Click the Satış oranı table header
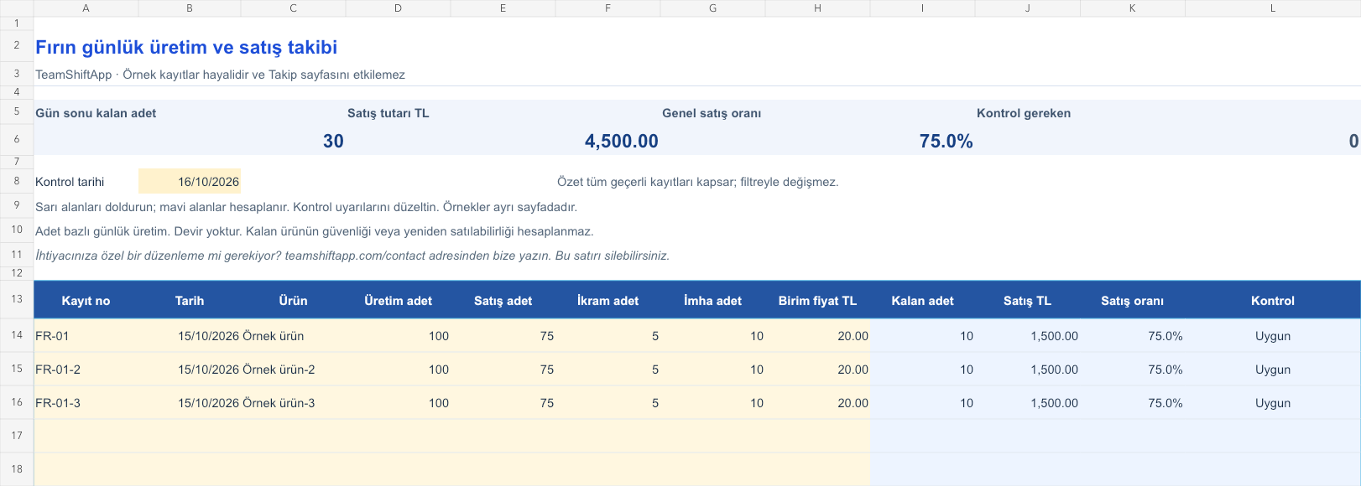The image size is (1361, 486). coord(1132,301)
